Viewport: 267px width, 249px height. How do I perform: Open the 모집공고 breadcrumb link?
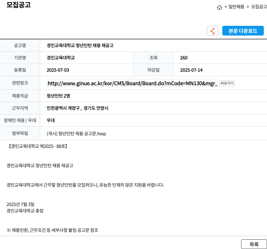pyautogui.click(x=259, y=6)
